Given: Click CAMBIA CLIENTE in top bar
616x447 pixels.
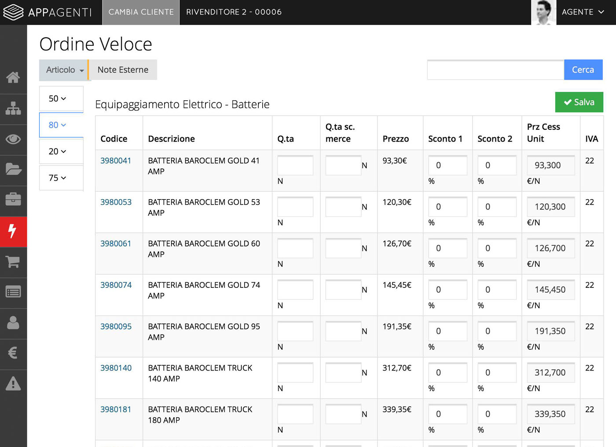Looking at the screenshot, I should click(141, 12).
